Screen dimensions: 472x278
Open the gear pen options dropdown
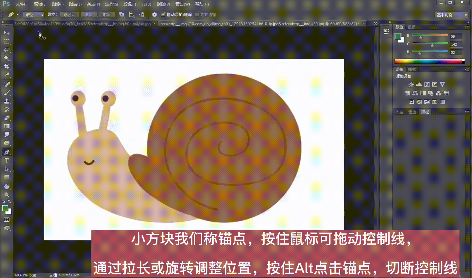154,15
